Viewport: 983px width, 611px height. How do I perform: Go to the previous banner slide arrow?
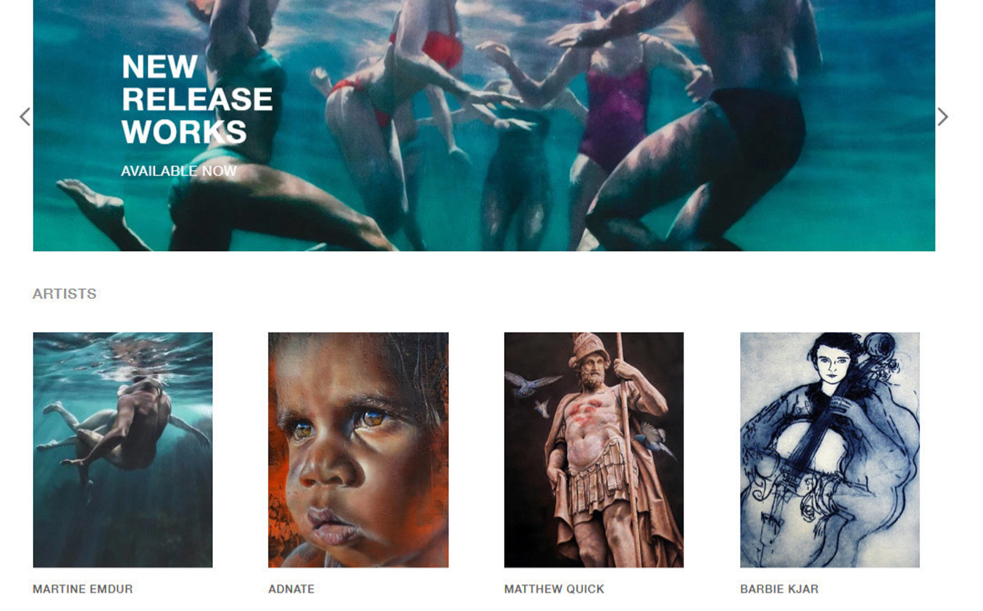tap(25, 117)
